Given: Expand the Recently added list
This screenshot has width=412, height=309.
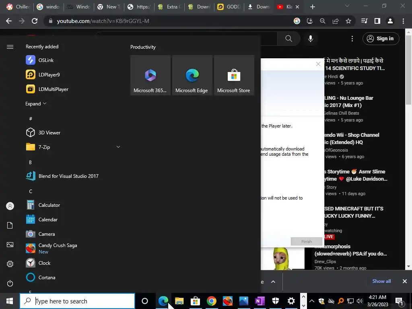Looking at the screenshot, I should click(36, 103).
